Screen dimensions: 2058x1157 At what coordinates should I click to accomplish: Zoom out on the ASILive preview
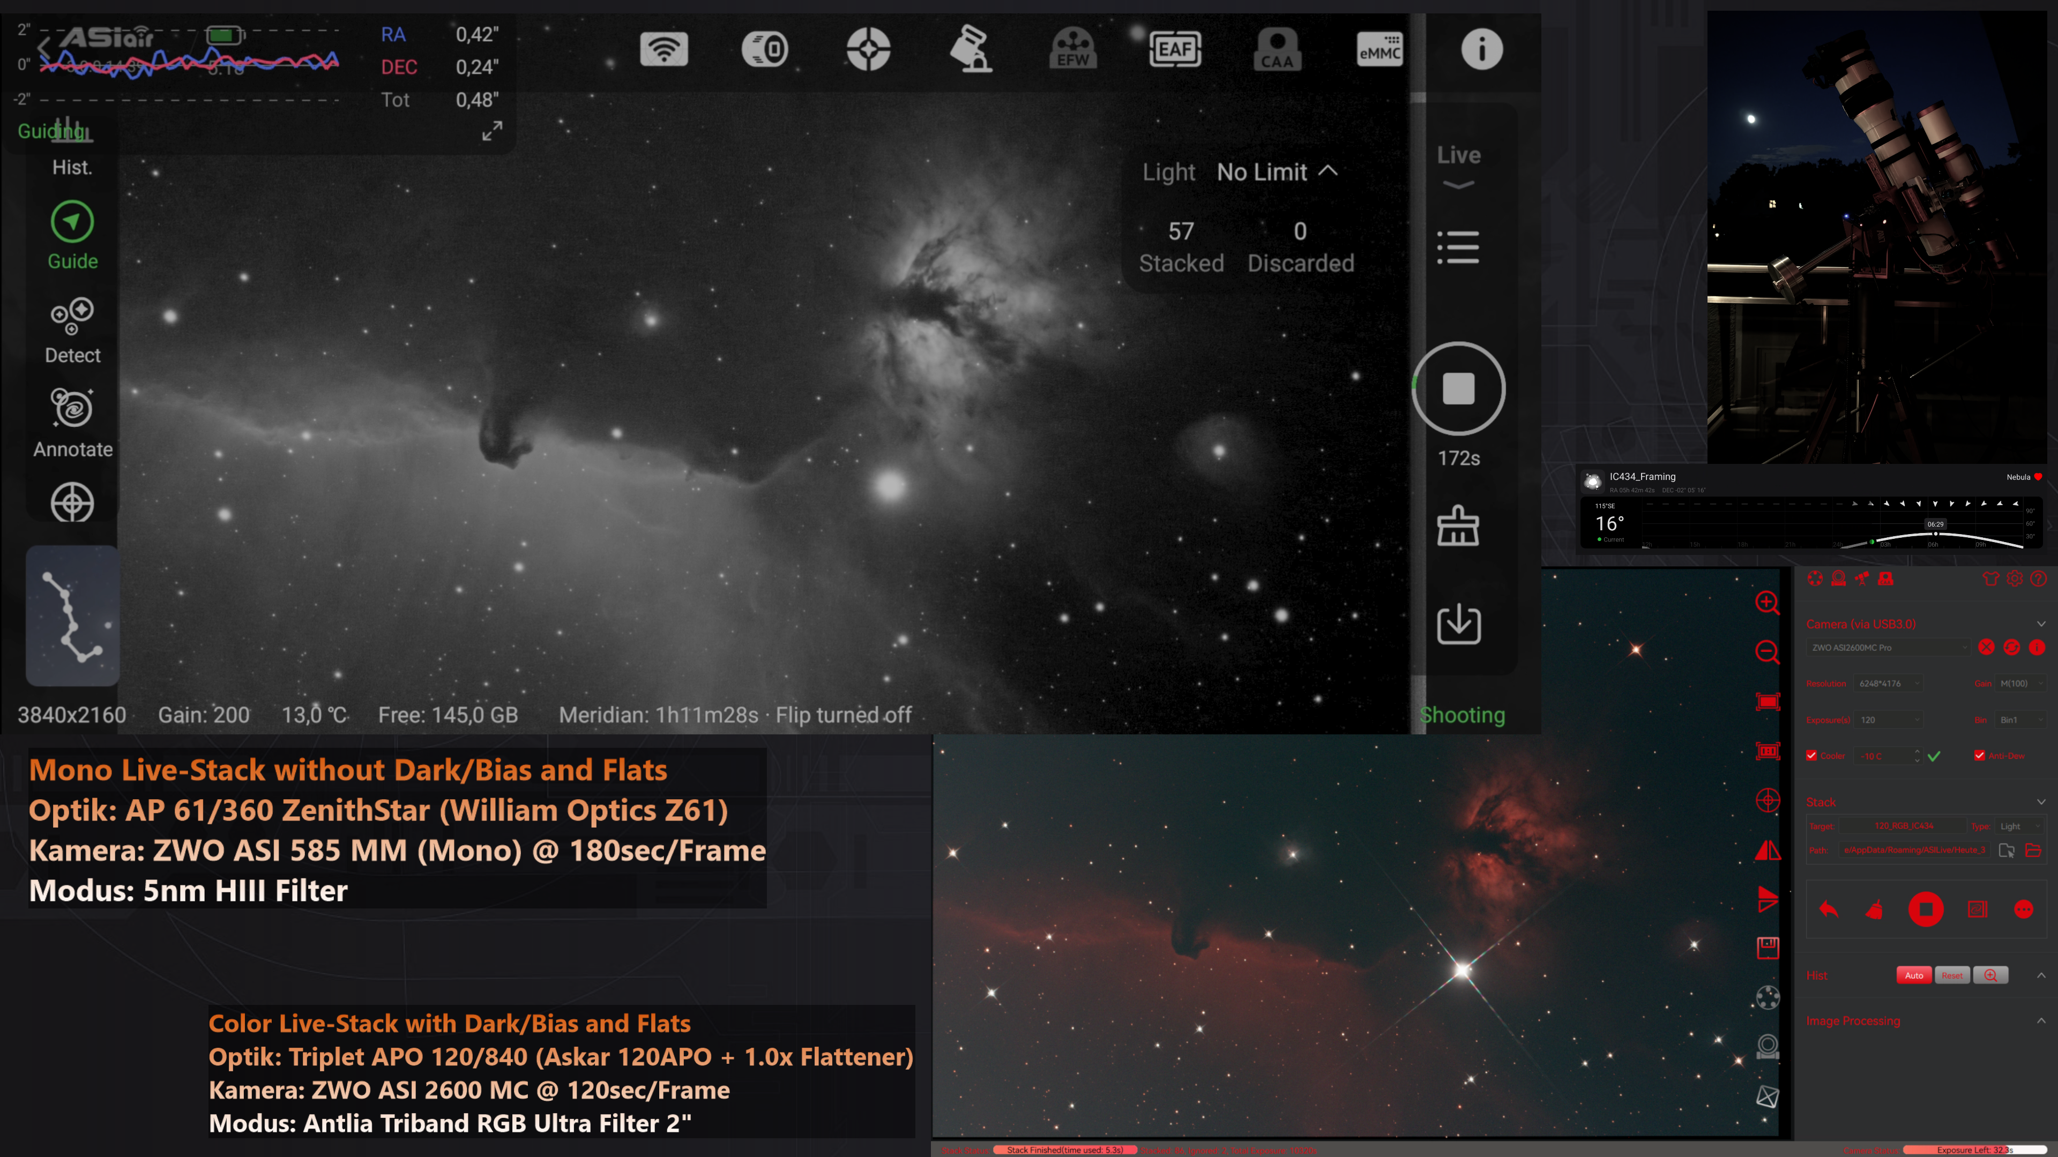(1767, 652)
